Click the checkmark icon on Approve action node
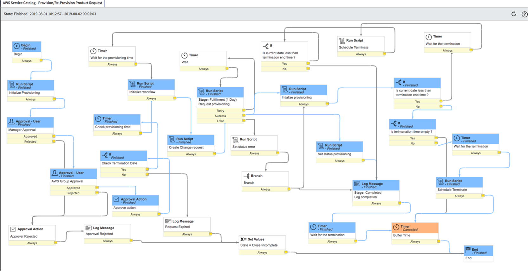528x271 pixels. coord(116,200)
